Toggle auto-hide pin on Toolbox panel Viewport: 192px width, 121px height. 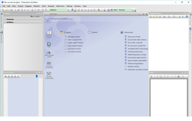tap(39, 13)
